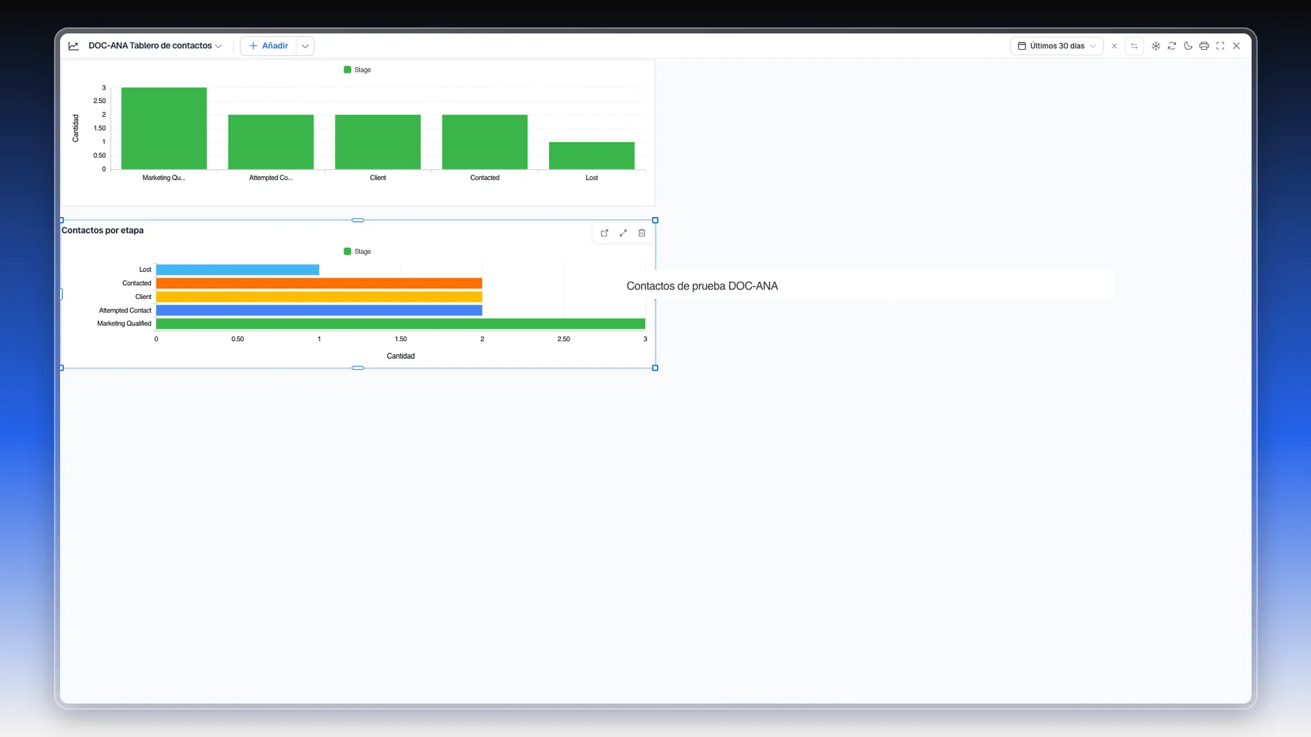Image resolution: width=1311 pixels, height=737 pixels.
Task: Toggle dark mode with the moon icon
Action: [x=1188, y=46]
